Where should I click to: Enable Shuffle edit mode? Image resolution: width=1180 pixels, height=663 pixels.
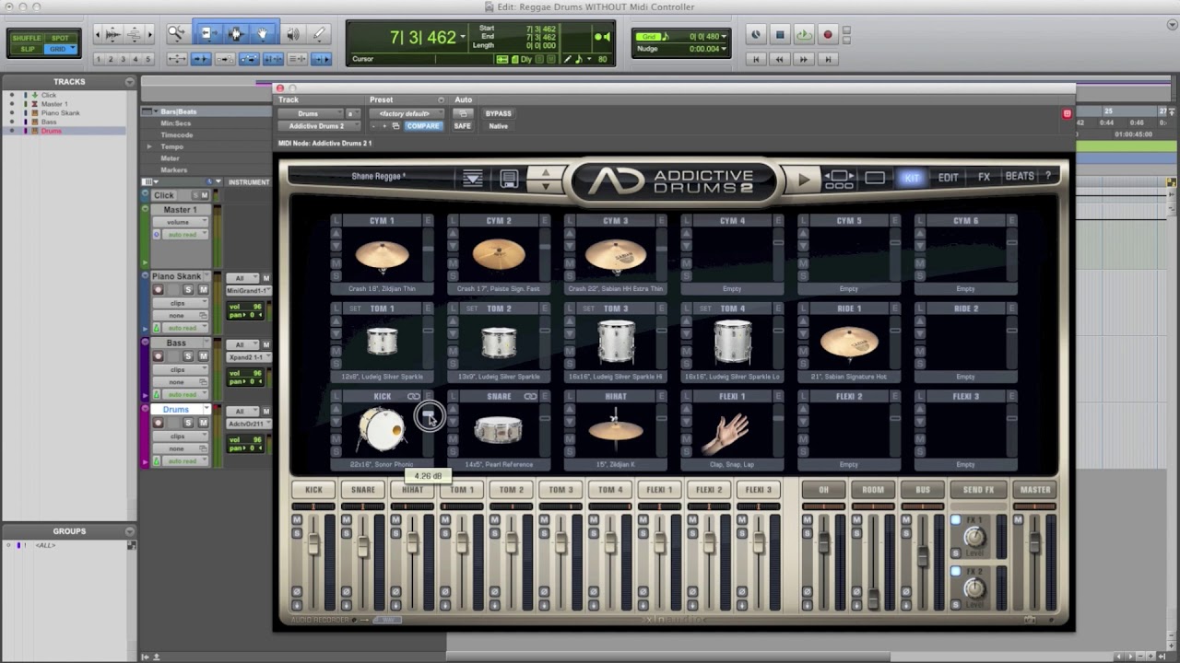(x=27, y=38)
